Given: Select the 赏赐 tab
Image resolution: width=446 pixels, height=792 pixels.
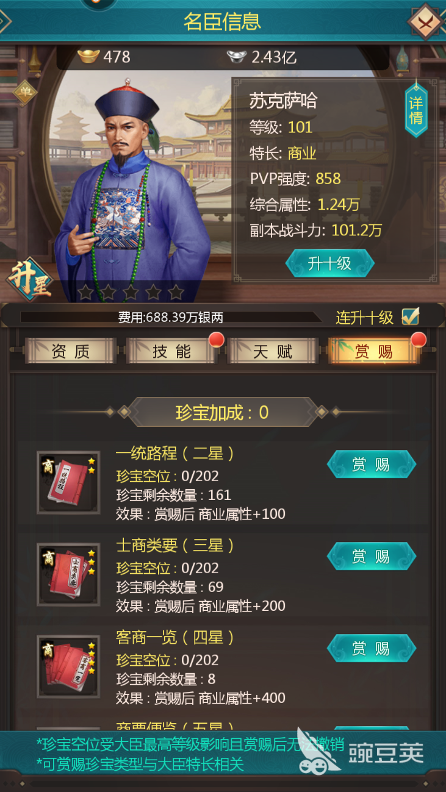Looking at the screenshot, I should point(374,351).
